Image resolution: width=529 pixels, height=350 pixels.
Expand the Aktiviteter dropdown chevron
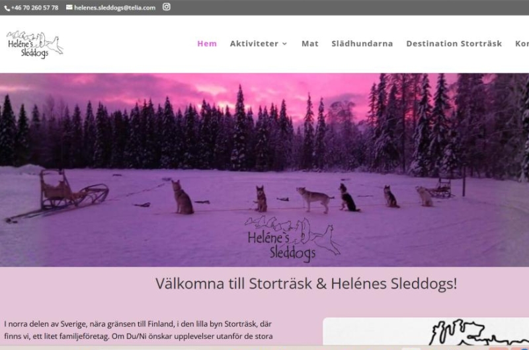(x=285, y=44)
